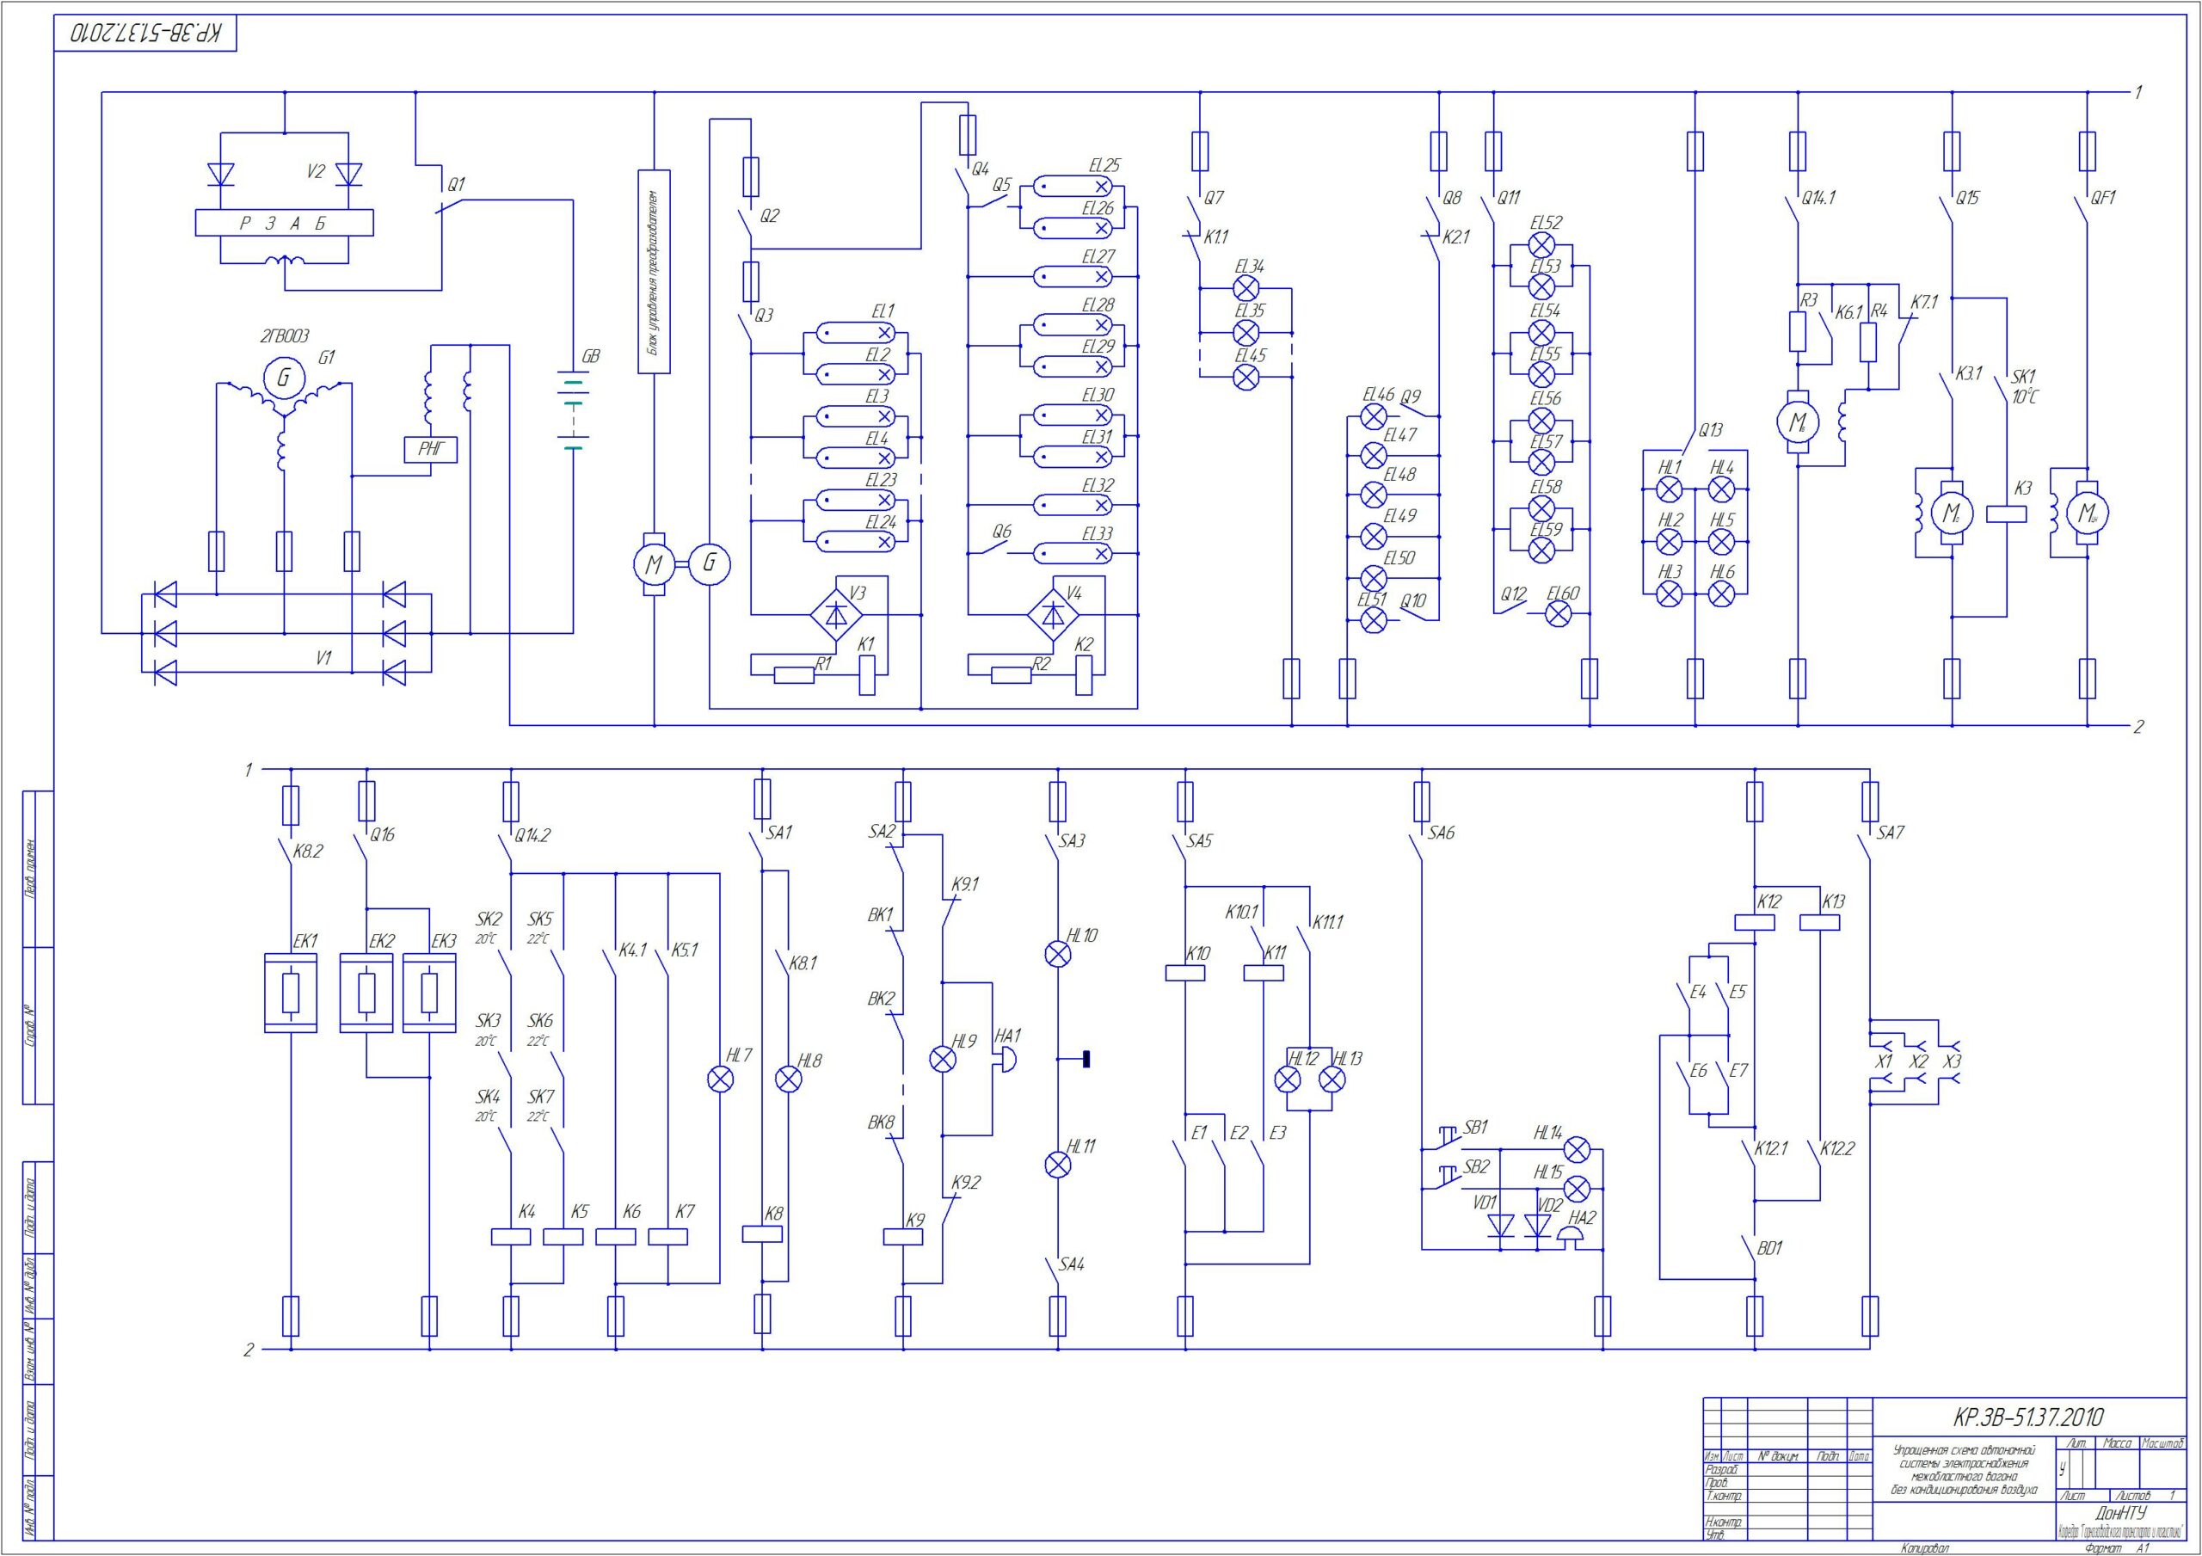Screen dimensions: 2202x1556
Task: Click the K3 relay coil symbol
Action: click(2007, 514)
